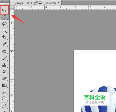
Task: Select the Smudge tool
Action: [x=4, y=92]
